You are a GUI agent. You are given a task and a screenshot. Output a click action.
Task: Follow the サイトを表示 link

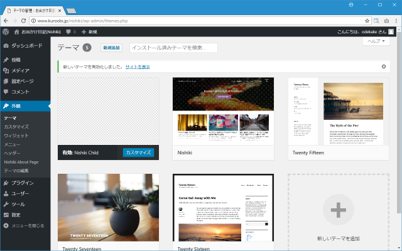(x=138, y=67)
